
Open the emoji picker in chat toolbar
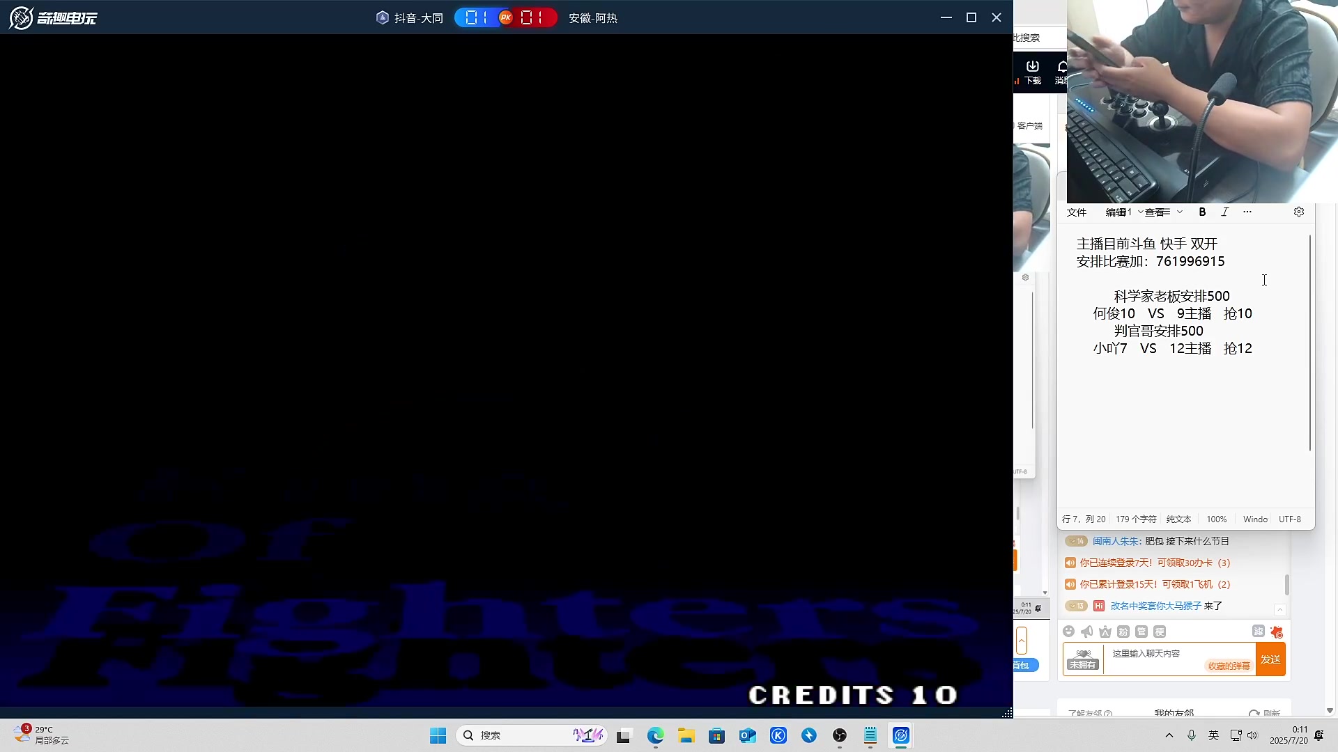1068,632
